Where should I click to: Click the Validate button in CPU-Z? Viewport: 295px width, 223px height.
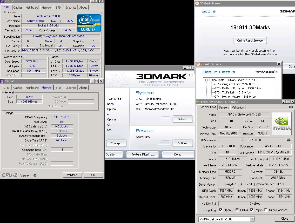point(72,175)
